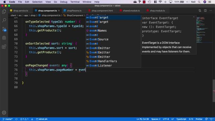
Task: Change file encoding via UTF-8
Action: tap(166, 119)
